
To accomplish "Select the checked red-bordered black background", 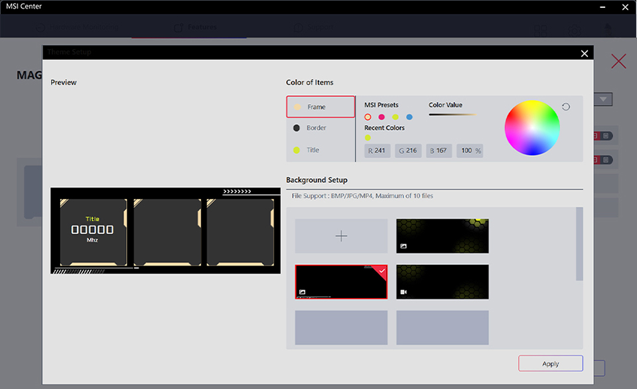I will click(x=341, y=282).
